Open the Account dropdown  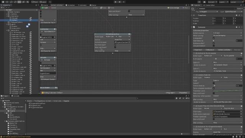tap(212, 2)
